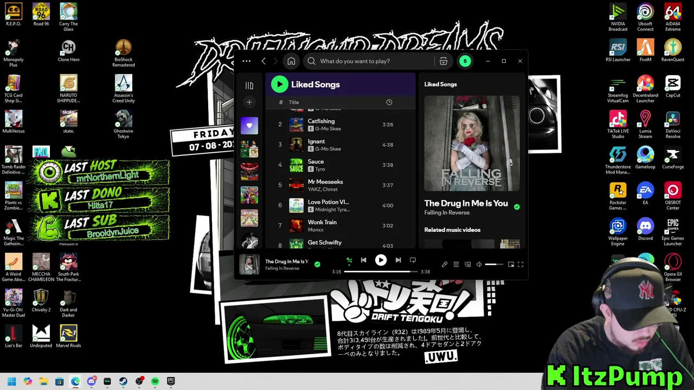Open the green 'B' profile menu
The image size is (694, 390).
pos(465,61)
